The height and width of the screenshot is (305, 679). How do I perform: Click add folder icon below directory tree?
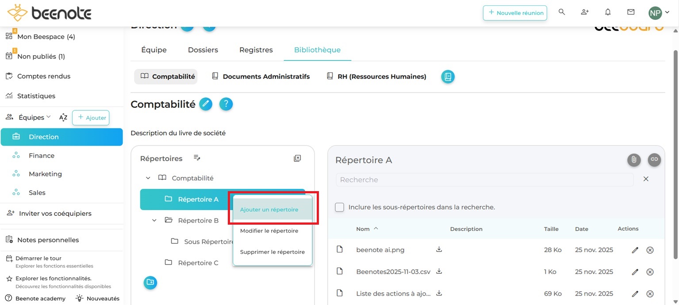pyautogui.click(x=150, y=282)
